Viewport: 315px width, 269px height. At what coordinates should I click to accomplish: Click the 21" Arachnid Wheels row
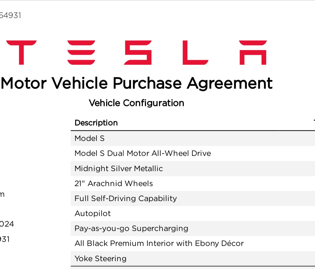point(114,183)
